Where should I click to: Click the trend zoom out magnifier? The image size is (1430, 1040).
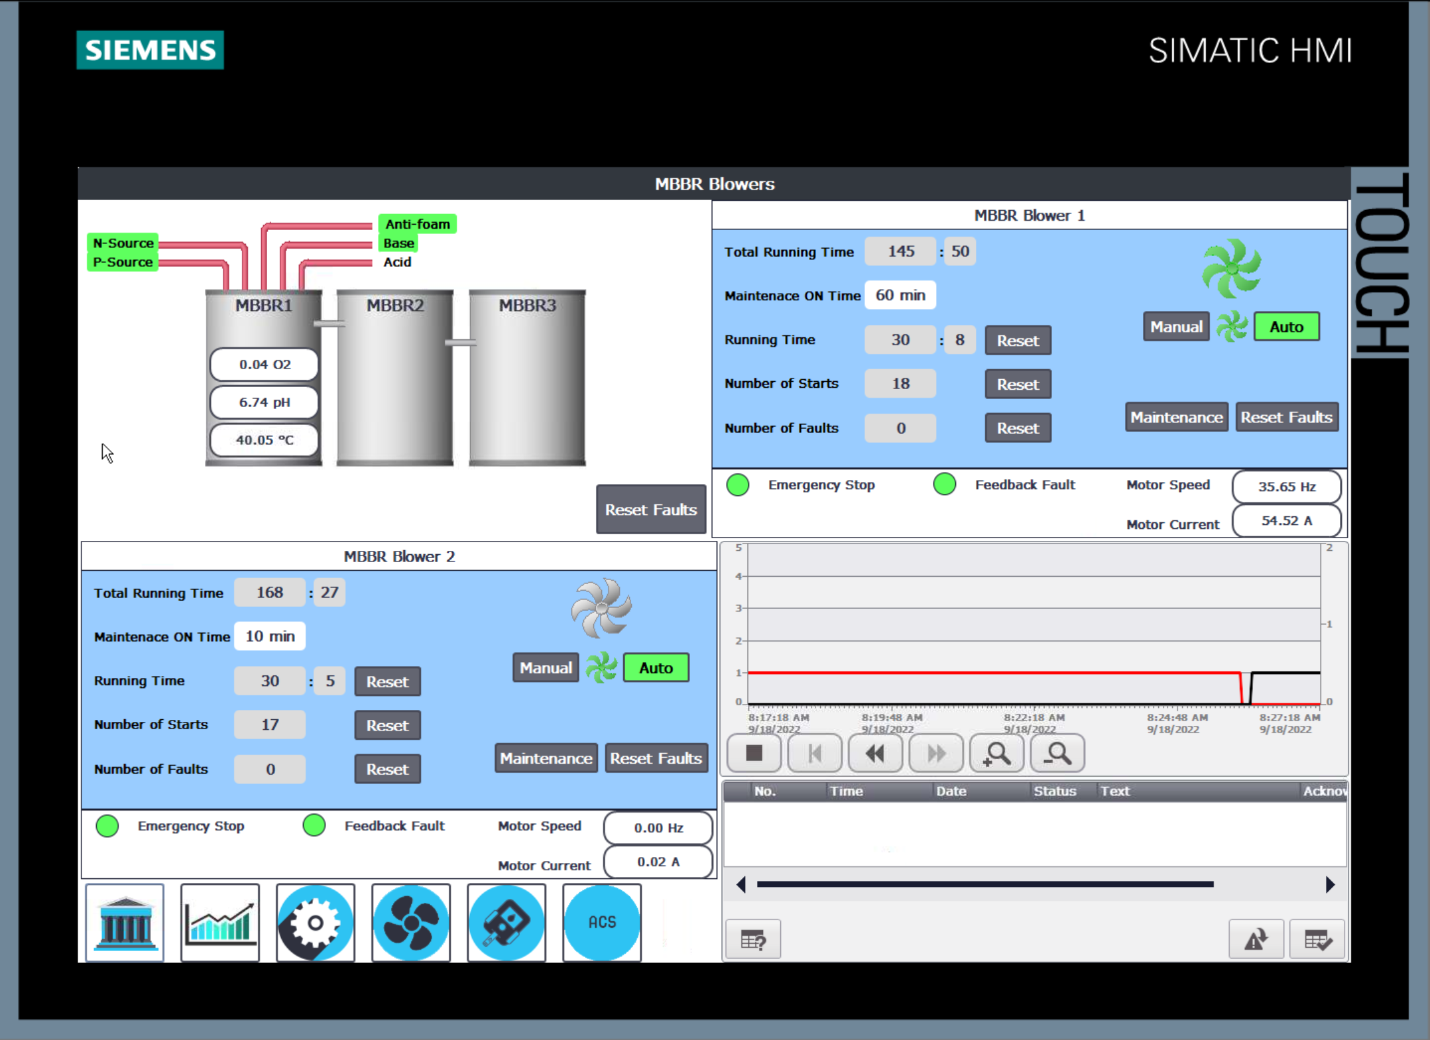click(1057, 754)
